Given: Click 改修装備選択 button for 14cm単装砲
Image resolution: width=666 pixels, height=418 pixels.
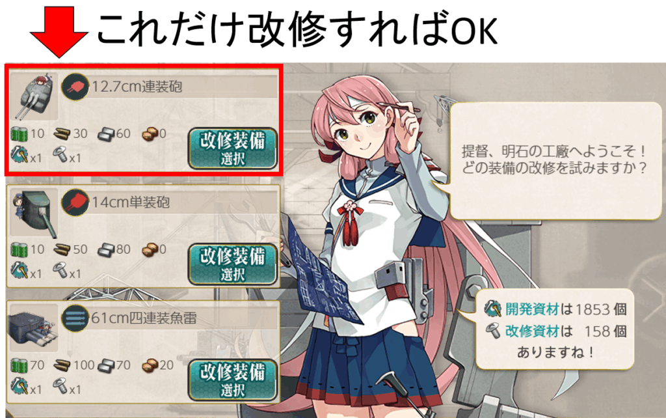Looking at the screenshot, I should 233,264.
